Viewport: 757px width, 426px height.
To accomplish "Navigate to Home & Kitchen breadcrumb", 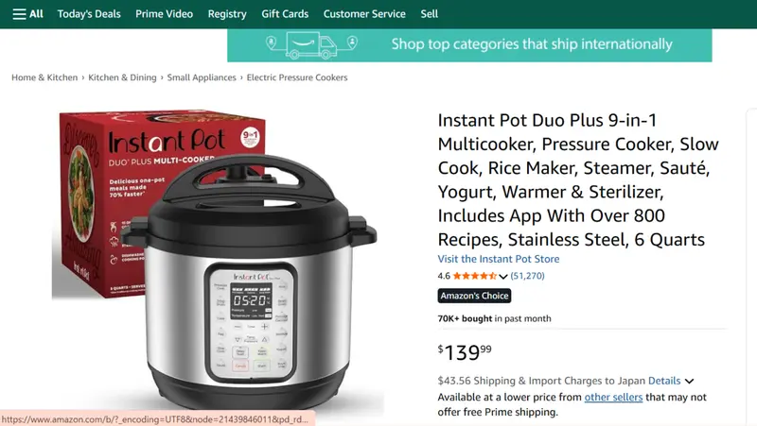I will 44,77.
